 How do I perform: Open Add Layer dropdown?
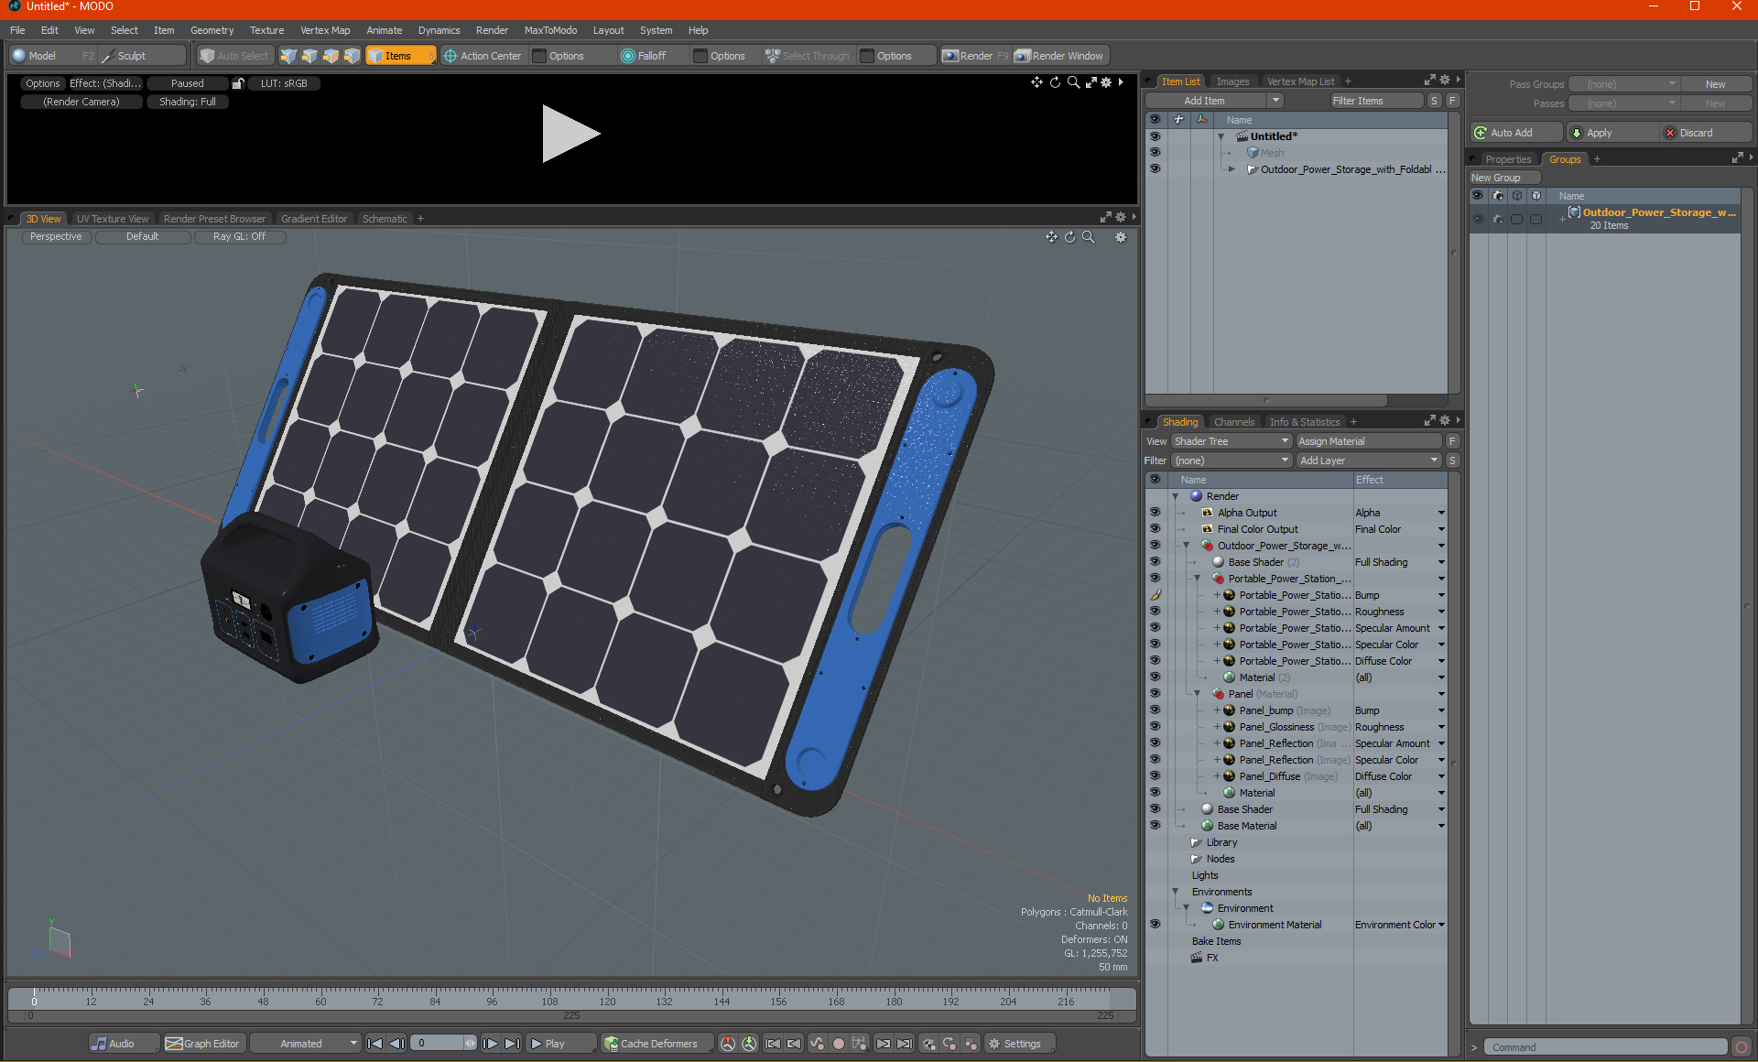click(x=1369, y=461)
